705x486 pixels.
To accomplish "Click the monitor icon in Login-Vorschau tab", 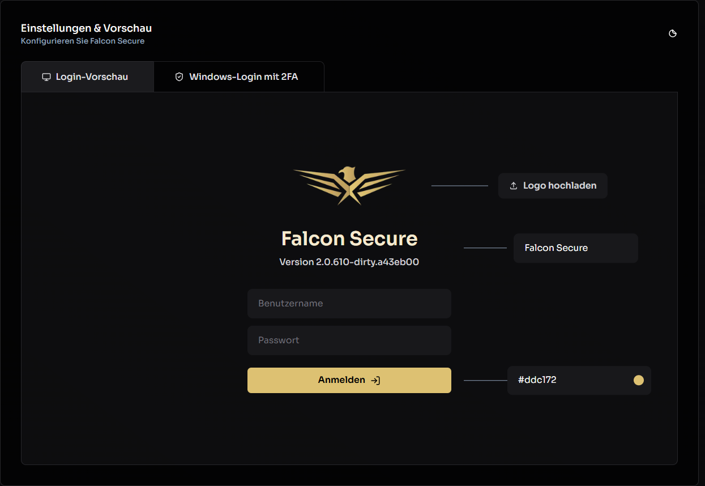I will pyautogui.click(x=46, y=77).
